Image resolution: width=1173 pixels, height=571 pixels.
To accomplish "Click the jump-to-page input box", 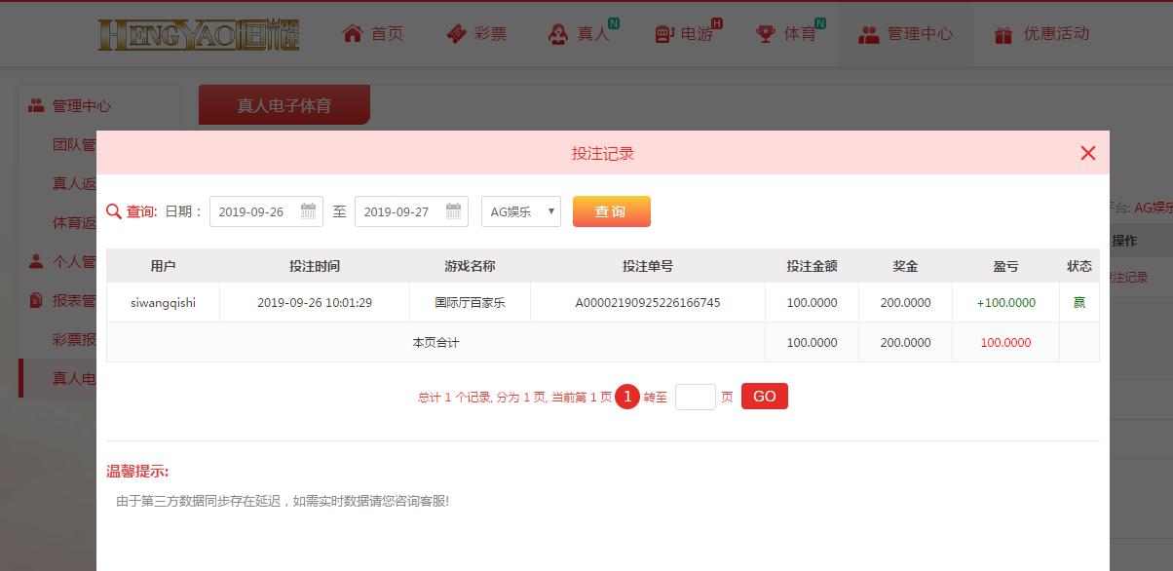I will click(696, 397).
